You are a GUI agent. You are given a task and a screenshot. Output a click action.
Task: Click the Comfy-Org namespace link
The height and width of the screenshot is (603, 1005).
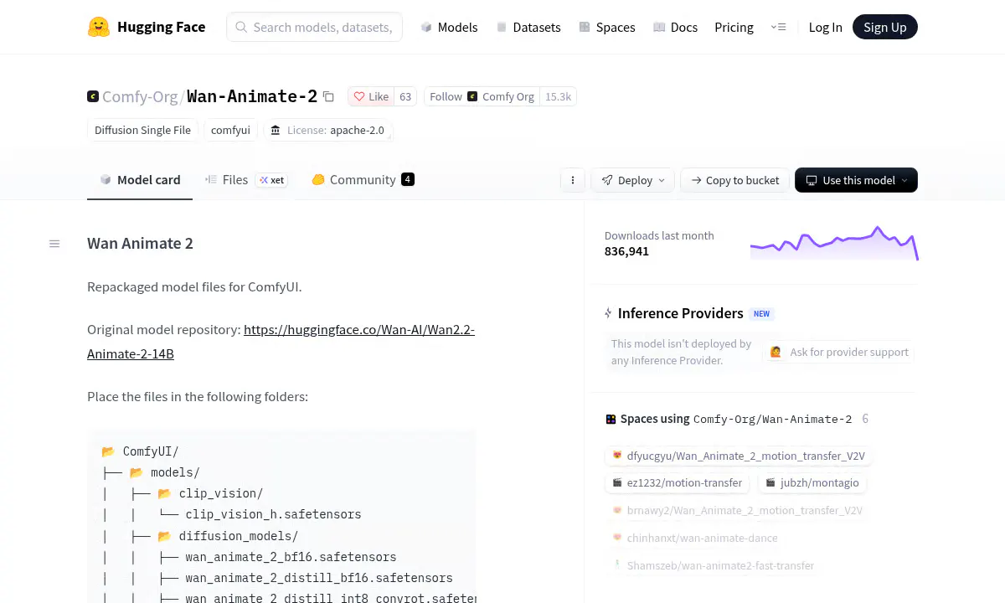point(140,96)
